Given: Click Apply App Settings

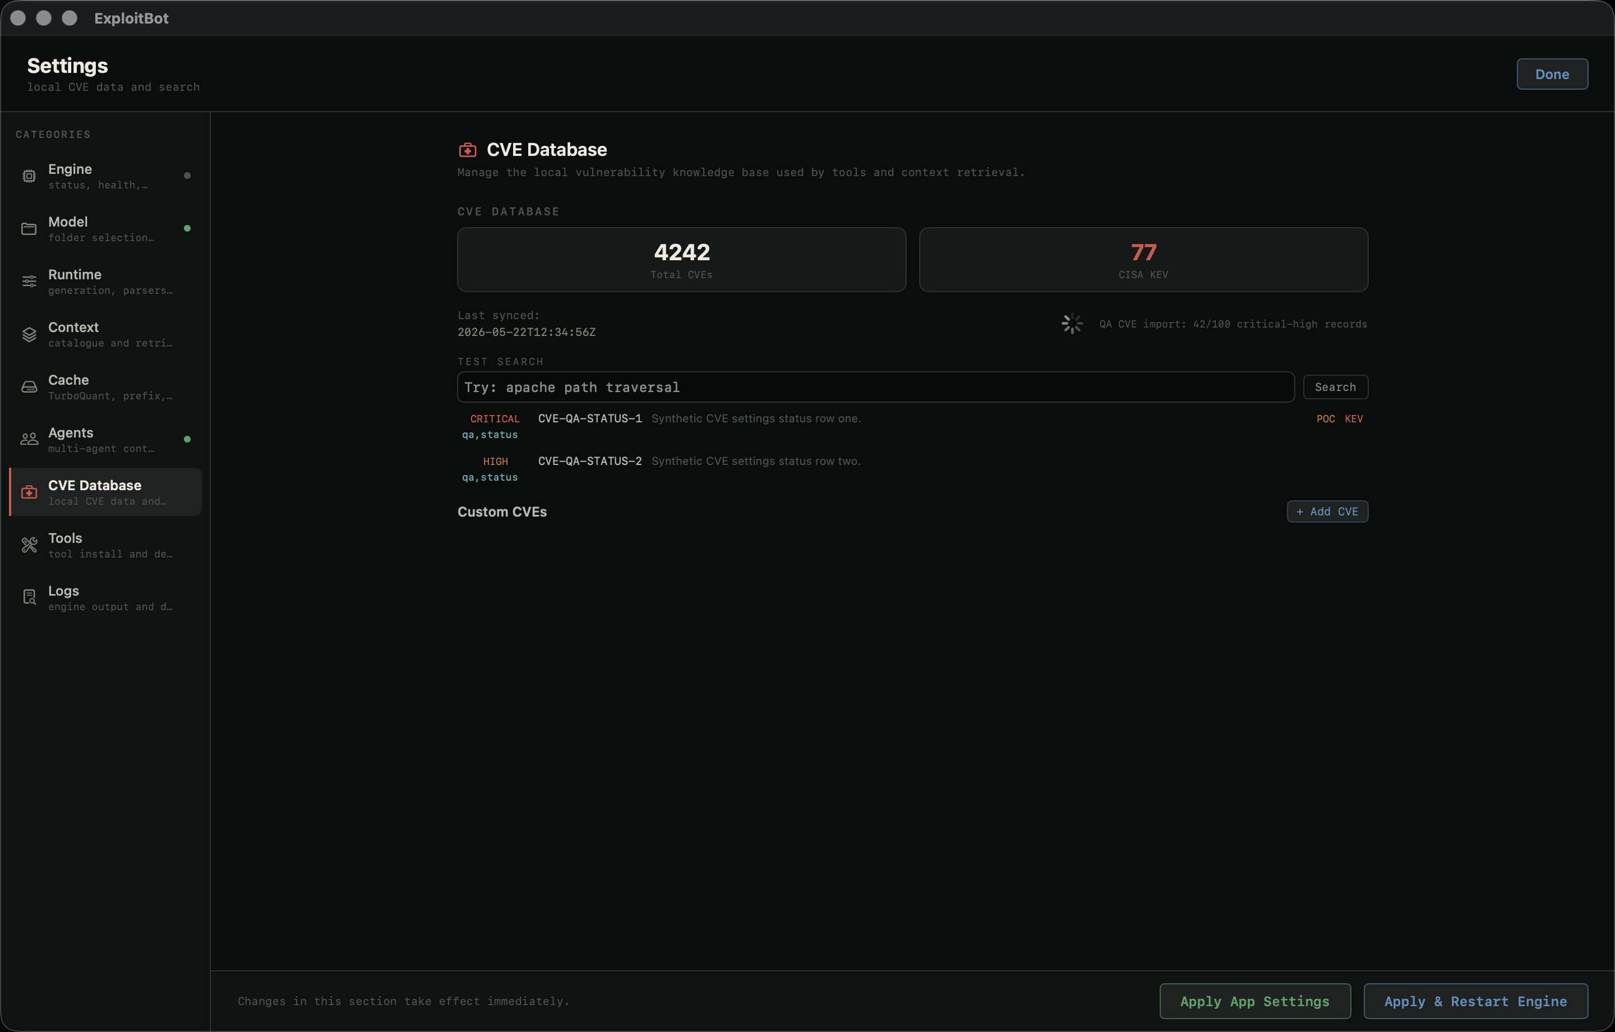Looking at the screenshot, I should [x=1254, y=1001].
